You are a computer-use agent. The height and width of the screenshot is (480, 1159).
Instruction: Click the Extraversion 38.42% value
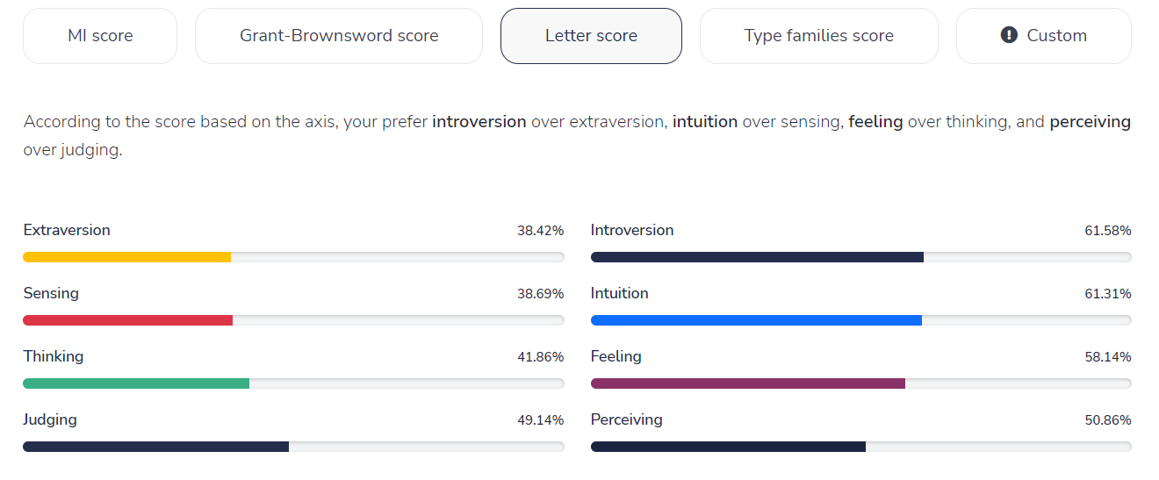click(540, 231)
